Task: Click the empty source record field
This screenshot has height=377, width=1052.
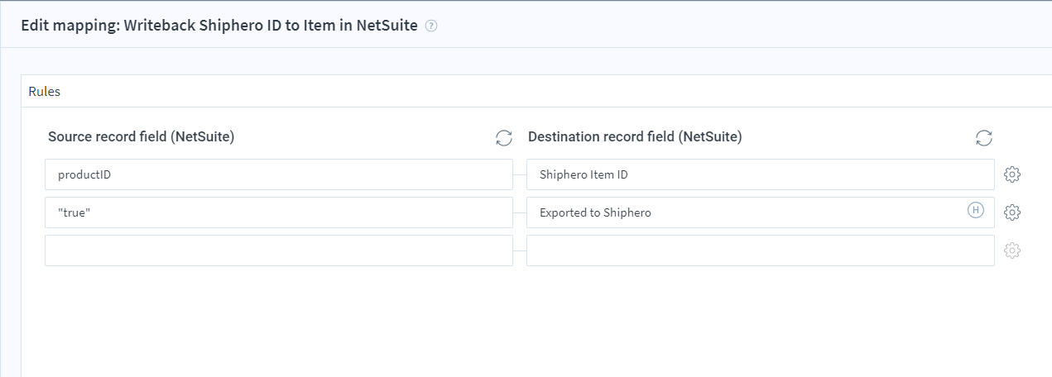Action: 278,251
